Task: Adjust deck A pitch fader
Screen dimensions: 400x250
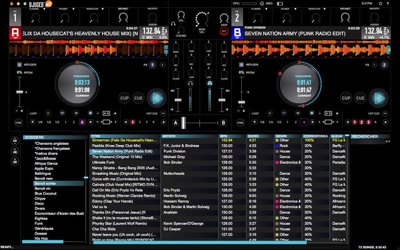Action: pos(20,92)
